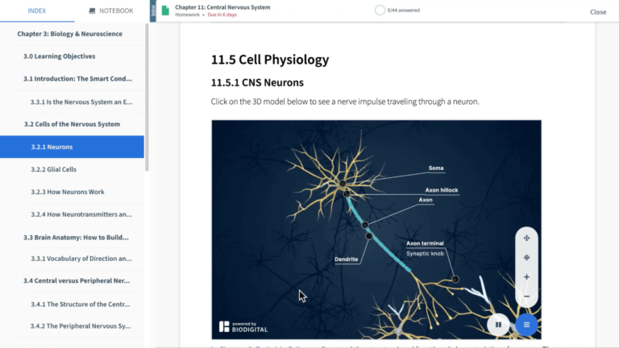619x348 pixels.
Task: Switch to the Notebook tab
Action: pyautogui.click(x=111, y=11)
